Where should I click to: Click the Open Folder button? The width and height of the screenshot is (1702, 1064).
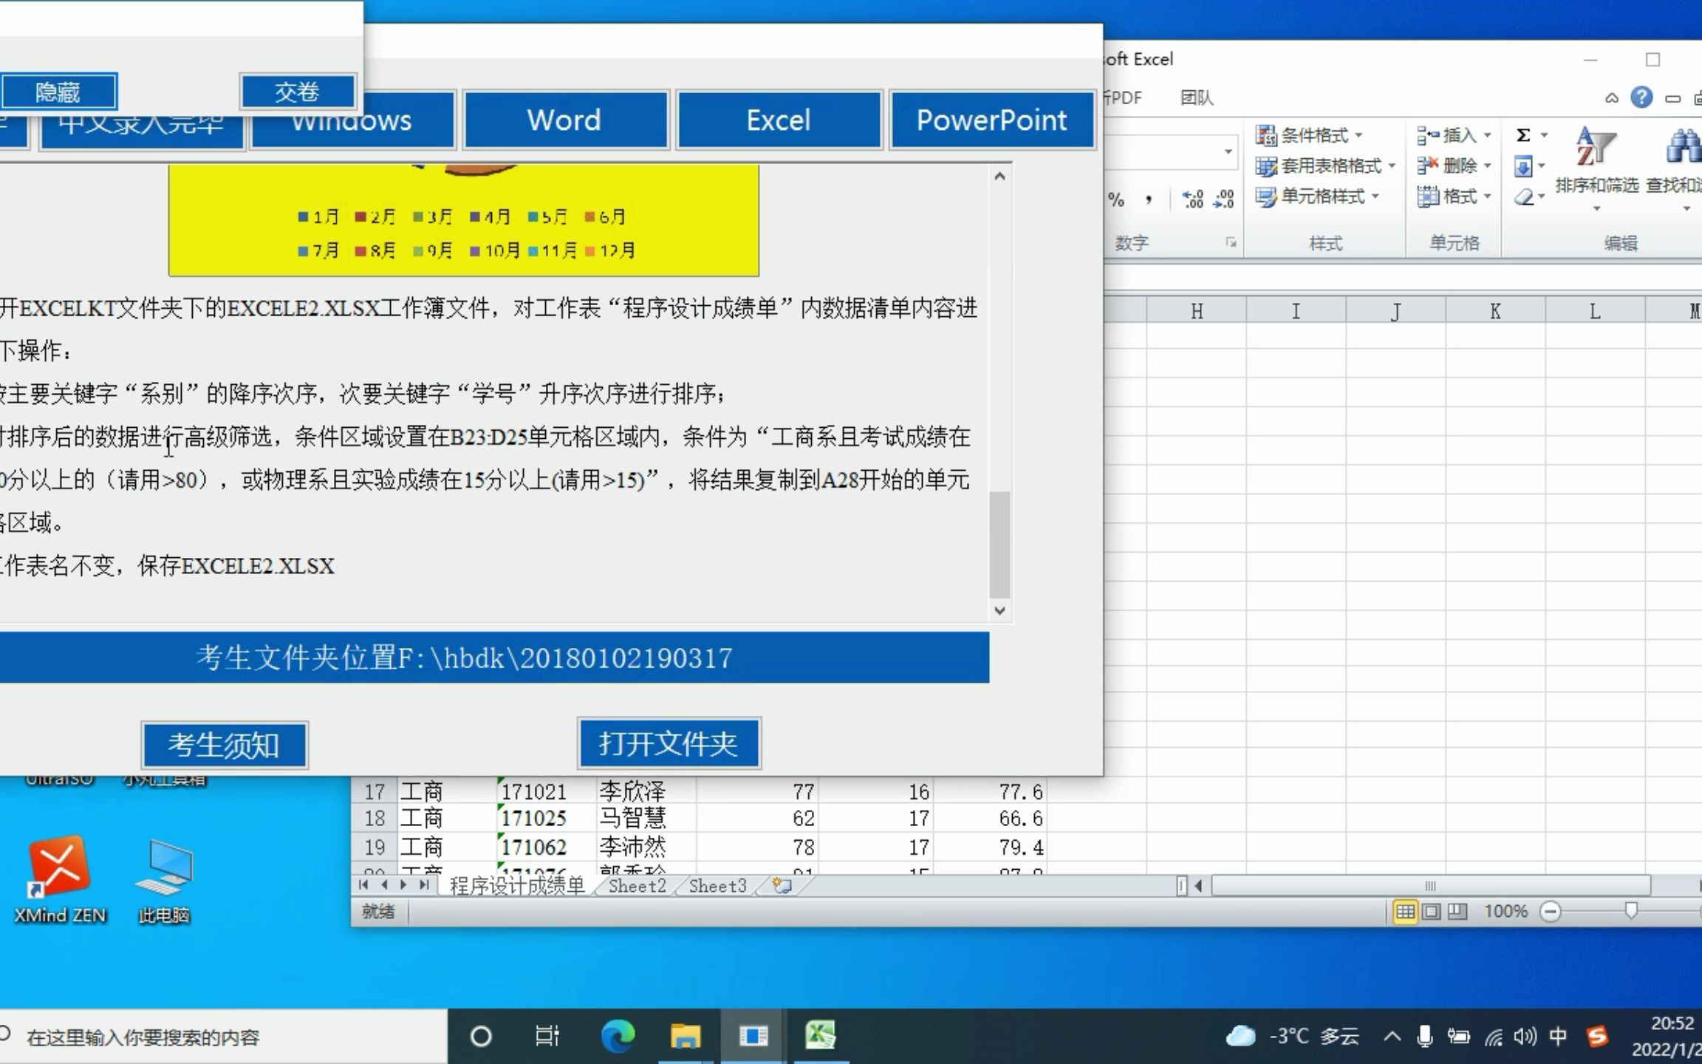[x=668, y=743]
